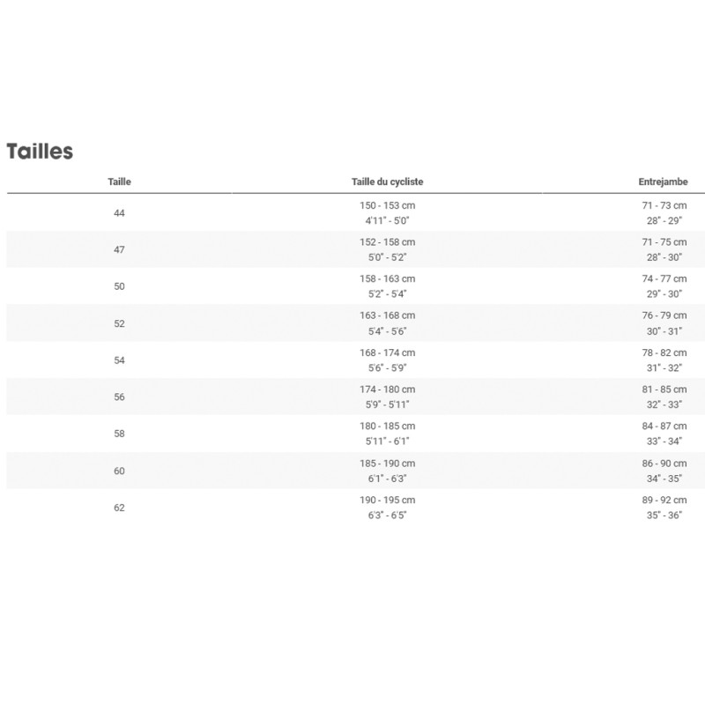Click the Entrejambe column header

663,182
